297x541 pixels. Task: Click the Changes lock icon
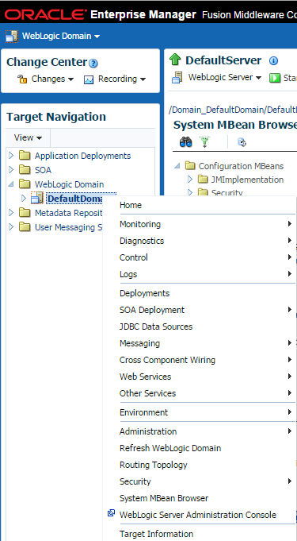coord(22,79)
